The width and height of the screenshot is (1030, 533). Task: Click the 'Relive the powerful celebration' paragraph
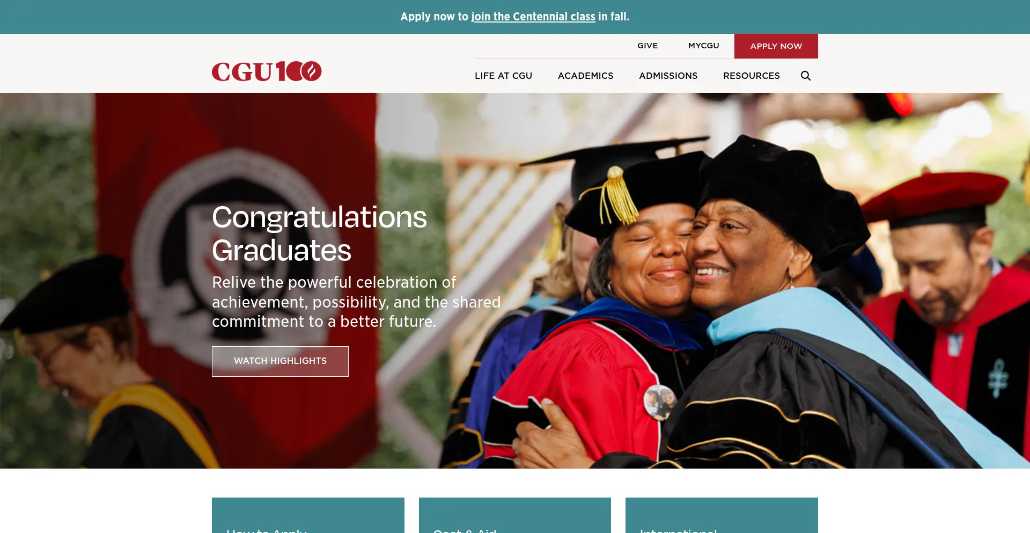pos(356,302)
